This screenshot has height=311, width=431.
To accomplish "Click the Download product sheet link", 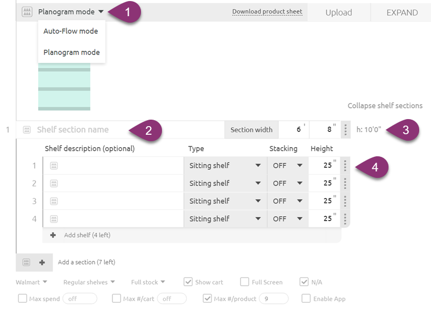I will click(267, 11).
